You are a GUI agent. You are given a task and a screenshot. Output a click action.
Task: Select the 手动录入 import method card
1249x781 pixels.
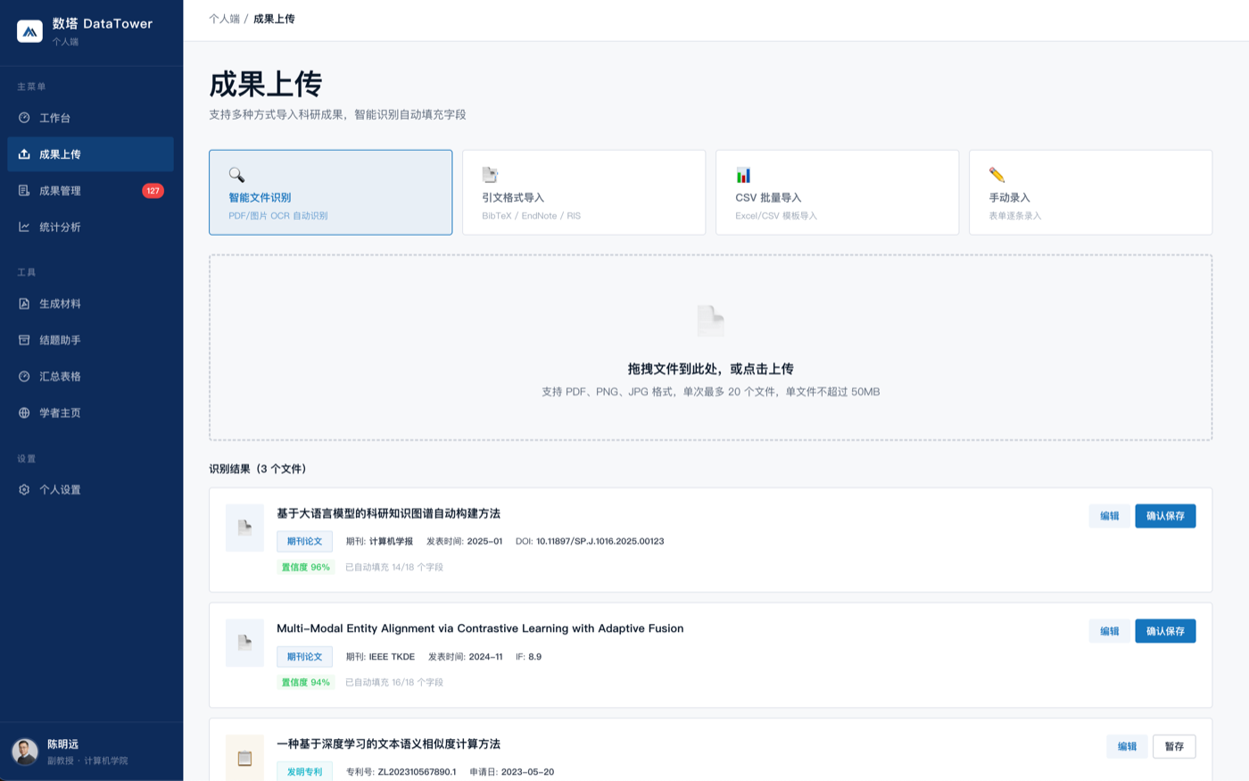[1090, 192]
